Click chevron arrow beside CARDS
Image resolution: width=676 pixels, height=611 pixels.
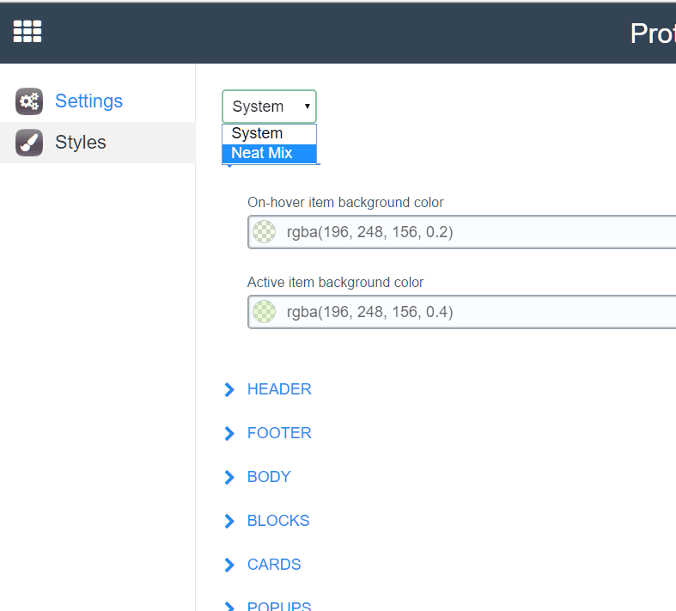pyautogui.click(x=229, y=565)
